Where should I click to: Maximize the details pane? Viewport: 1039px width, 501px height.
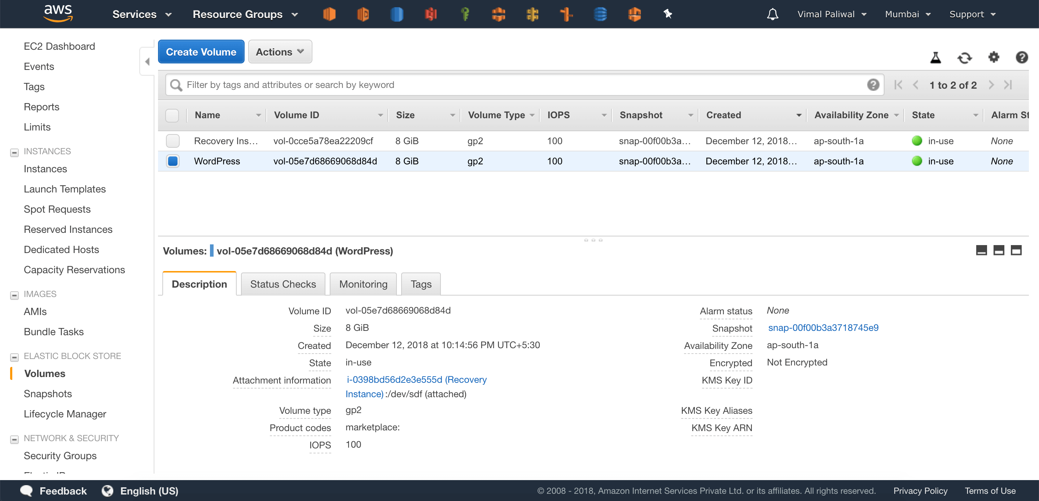(x=1016, y=250)
